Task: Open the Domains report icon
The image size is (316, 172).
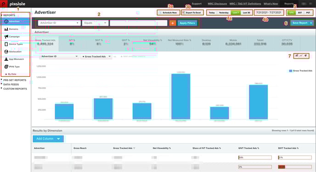Action: (6, 29)
